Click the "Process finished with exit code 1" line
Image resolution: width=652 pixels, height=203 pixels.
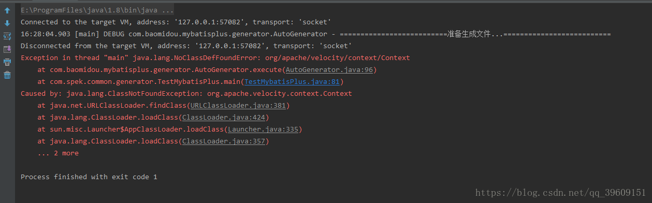pyautogui.click(x=89, y=177)
